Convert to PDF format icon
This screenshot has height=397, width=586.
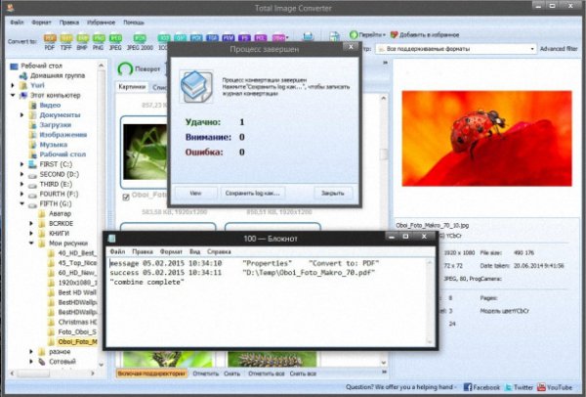pyautogui.click(x=50, y=38)
